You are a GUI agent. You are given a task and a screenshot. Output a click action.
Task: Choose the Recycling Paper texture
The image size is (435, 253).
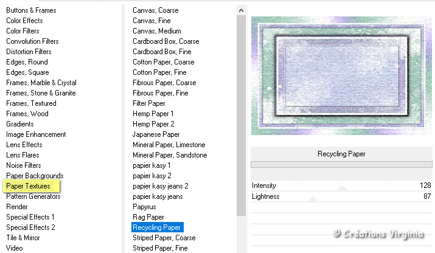[157, 227]
